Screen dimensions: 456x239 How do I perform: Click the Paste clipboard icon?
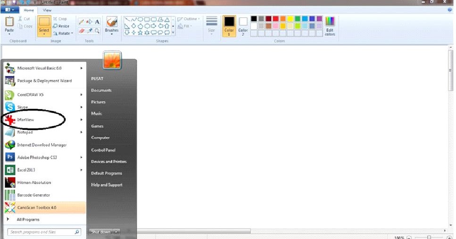(9, 22)
